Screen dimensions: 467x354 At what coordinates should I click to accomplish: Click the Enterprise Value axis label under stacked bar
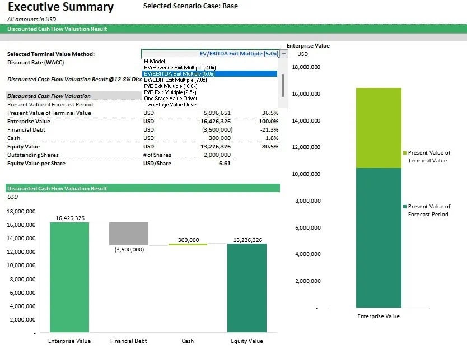coord(379,316)
